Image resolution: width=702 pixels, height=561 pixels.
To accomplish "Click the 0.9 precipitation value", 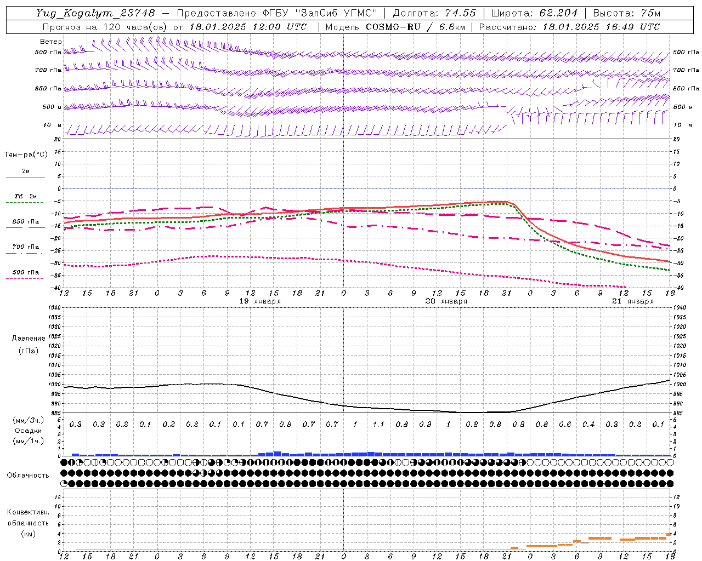I will click(x=426, y=425).
